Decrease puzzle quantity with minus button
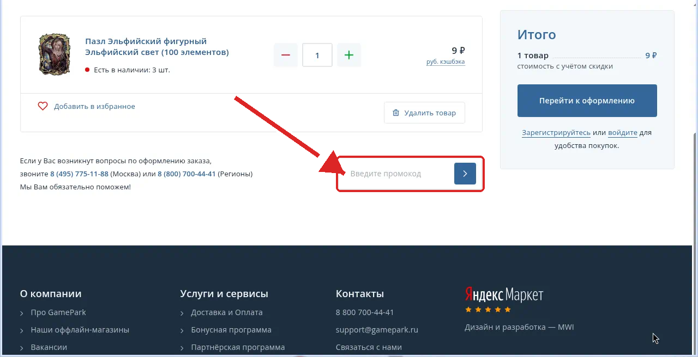The width and height of the screenshot is (698, 357). [x=286, y=55]
